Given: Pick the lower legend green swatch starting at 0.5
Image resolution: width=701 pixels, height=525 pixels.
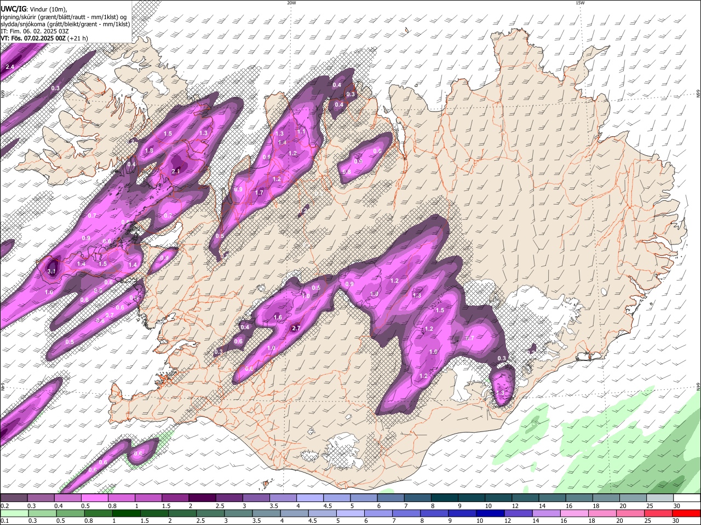Looking at the screenshot, I should [x=70, y=513].
